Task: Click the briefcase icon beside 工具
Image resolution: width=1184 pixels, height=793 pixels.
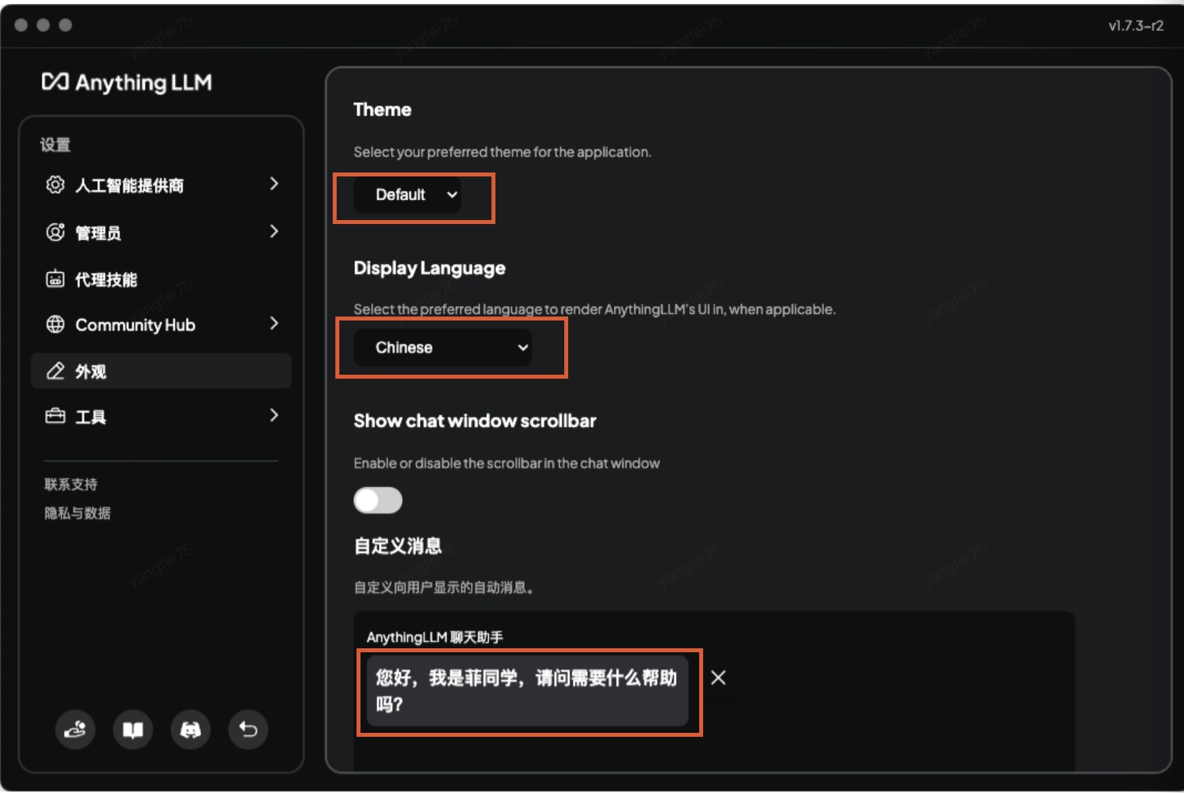Action: 55,416
